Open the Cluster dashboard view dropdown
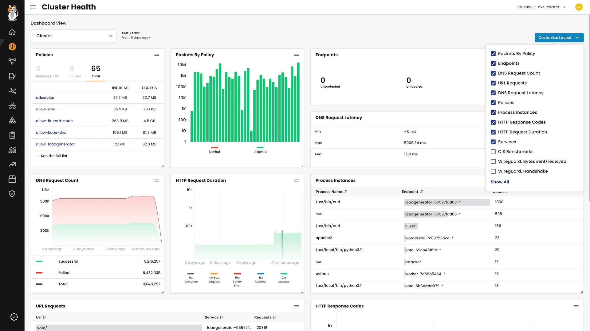This screenshot has height=331, width=590. pyautogui.click(x=74, y=36)
